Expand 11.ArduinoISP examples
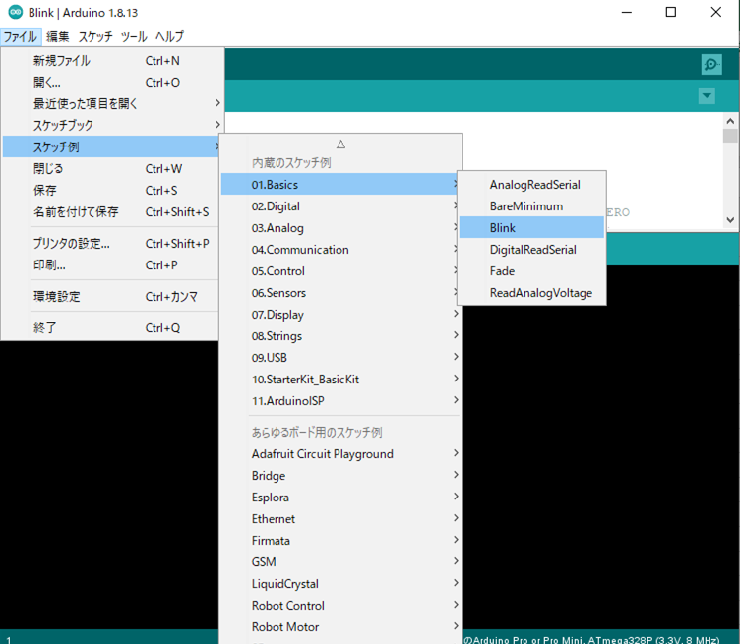 pos(340,401)
